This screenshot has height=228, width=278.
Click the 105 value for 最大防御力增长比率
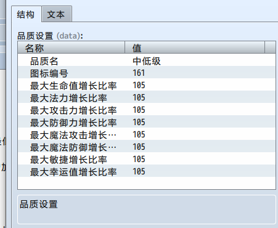[x=139, y=122]
